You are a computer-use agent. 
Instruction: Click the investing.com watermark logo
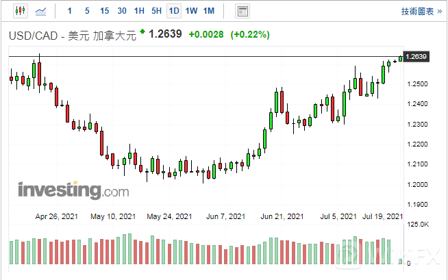point(73,189)
